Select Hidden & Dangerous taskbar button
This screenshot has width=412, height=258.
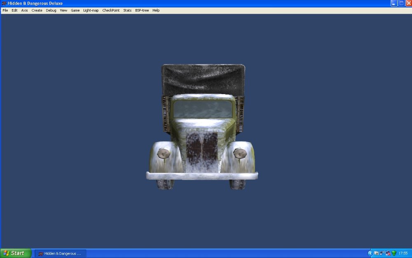(60, 253)
